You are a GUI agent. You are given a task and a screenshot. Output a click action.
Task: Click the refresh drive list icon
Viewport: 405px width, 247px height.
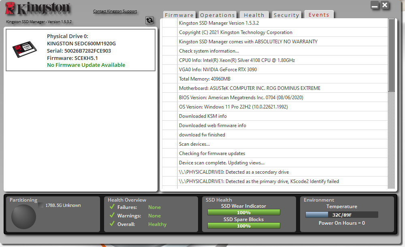pos(149,20)
